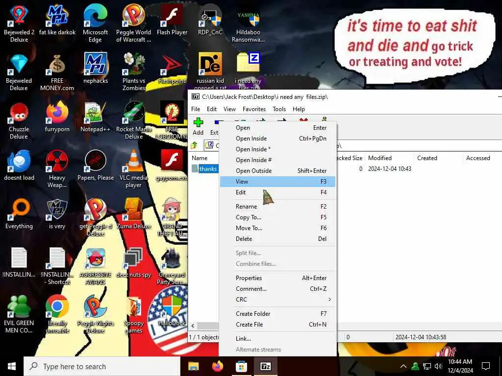Click the Add button in 7-Zip toolbar
The image size is (502, 376).
(198, 127)
